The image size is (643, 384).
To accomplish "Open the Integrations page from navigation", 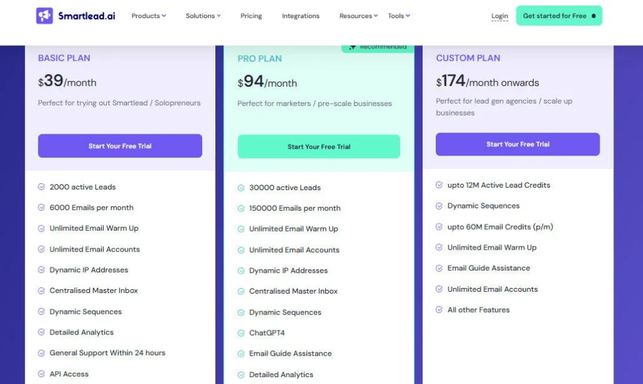I will pyautogui.click(x=300, y=15).
